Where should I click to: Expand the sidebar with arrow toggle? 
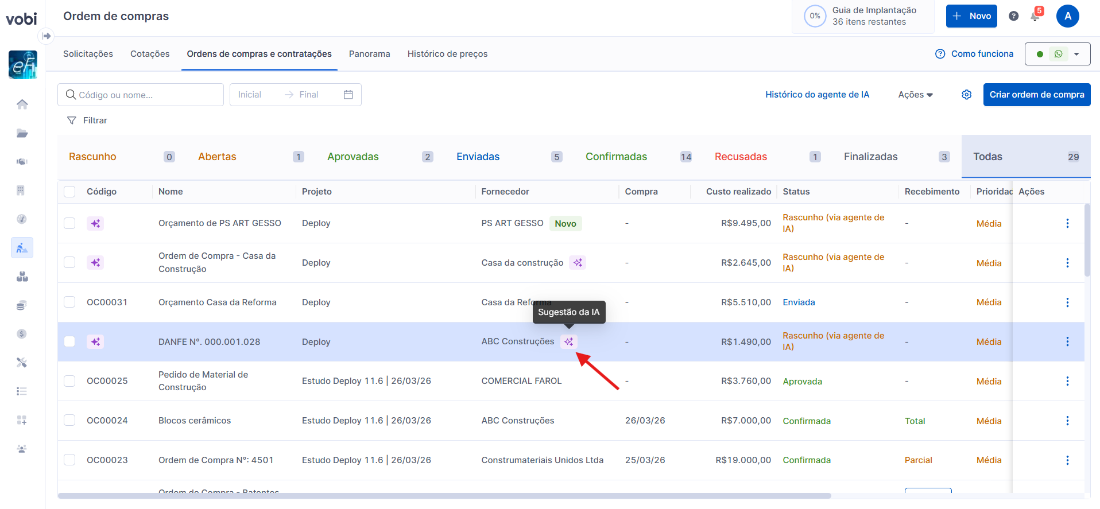point(47,36)
